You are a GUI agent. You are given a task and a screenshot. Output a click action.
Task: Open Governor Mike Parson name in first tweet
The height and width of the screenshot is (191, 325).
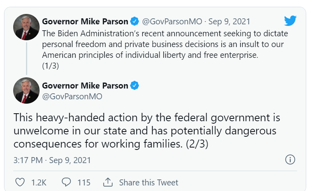(x=85, y=21)
